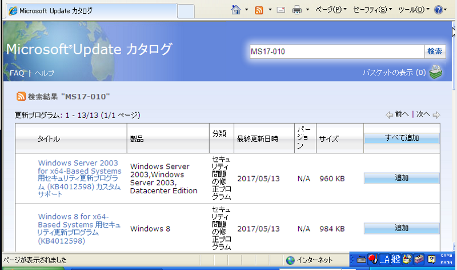The image size is (457, 270).
Task: Expand the feeds dropdown arrow
Action: [270, 10]
